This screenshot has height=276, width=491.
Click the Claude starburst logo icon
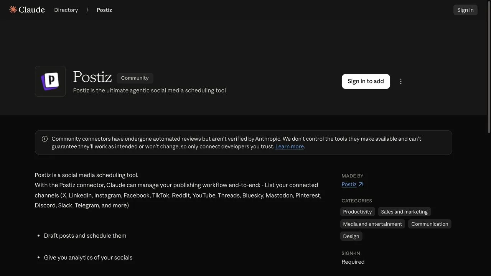(x=13, y=10)
